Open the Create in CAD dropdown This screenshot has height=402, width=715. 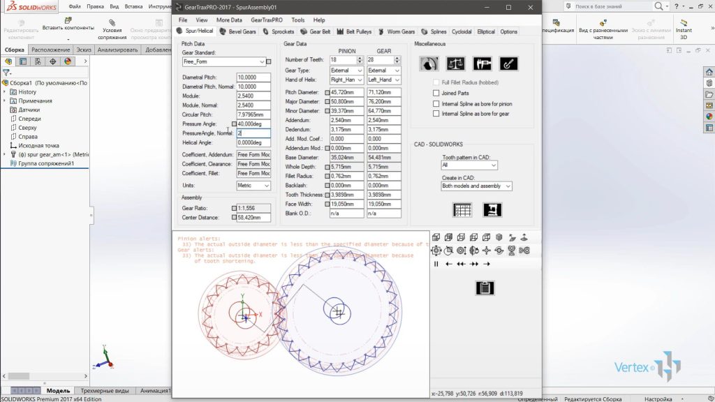pyautogui.click(x=476, y=186)
